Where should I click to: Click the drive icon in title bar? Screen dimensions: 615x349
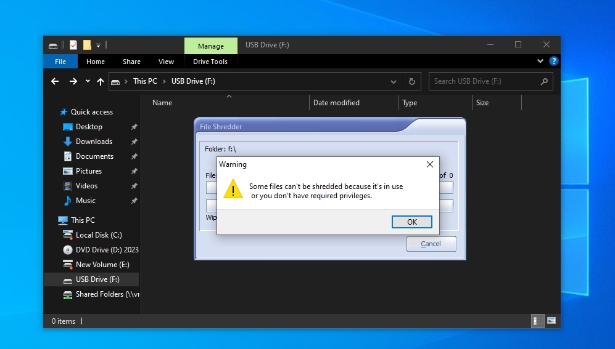pos(53,46)
